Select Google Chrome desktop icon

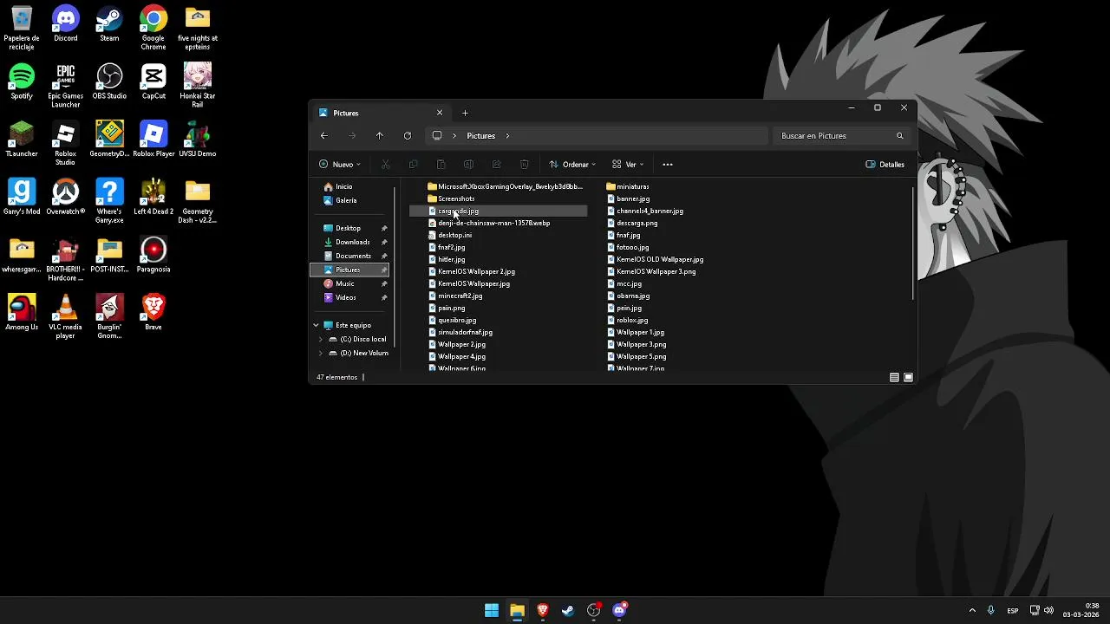pyautogui.click(x=153, y=29)
